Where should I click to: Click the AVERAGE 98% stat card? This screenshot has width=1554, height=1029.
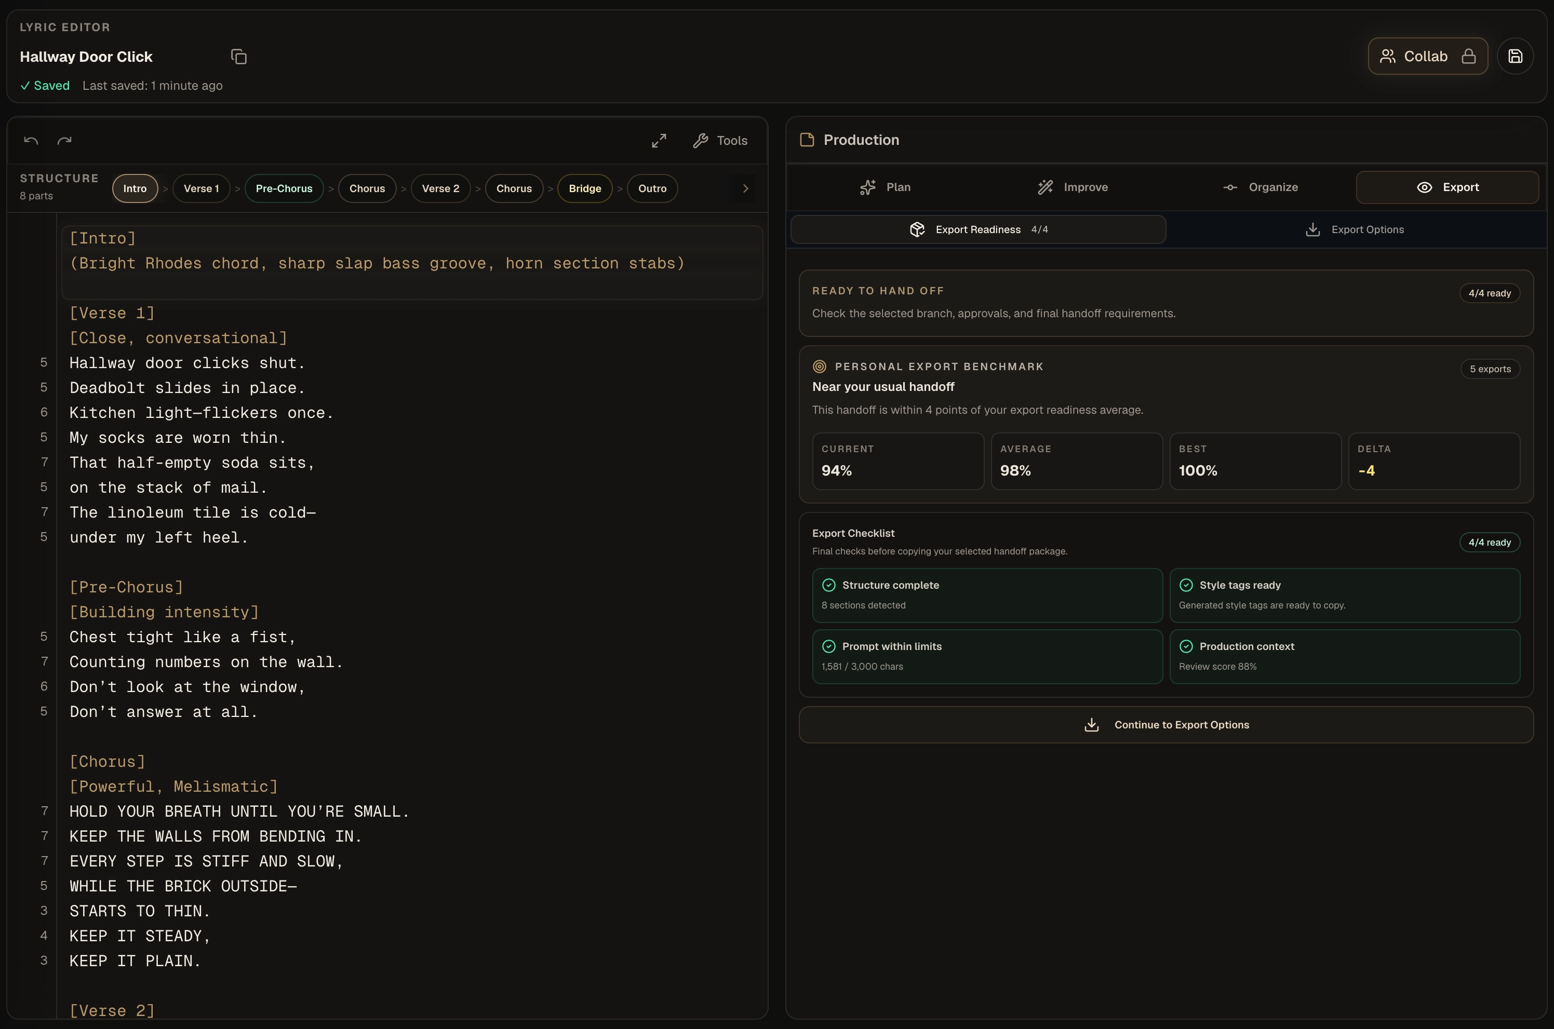pos(1076,461)
